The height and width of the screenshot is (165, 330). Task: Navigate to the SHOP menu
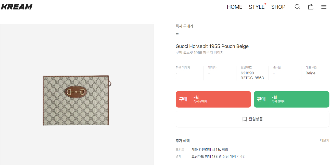(278, 7)
